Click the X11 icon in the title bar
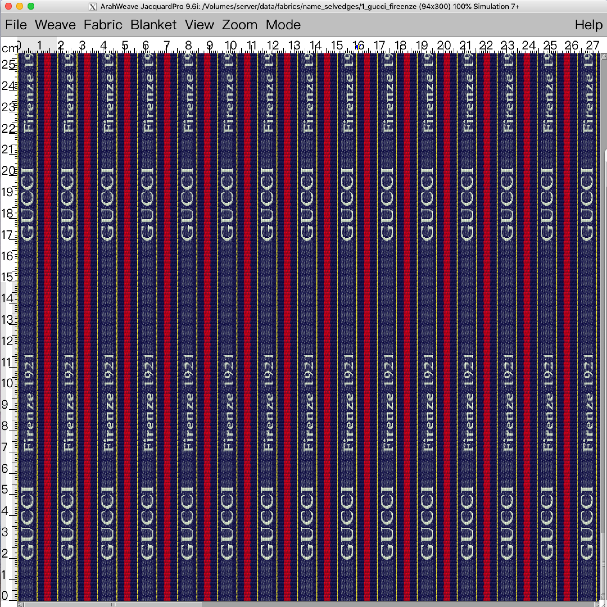Image resolution: width=607 pixels, height=607 pixels. pos(93,6)
